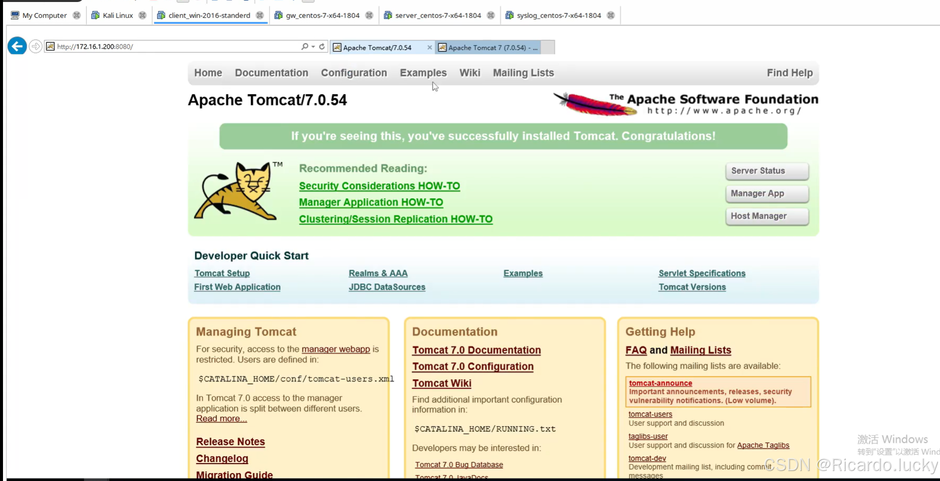Click the browser back arrow button
Screen dimensions: 940x481
click(17, 46)
